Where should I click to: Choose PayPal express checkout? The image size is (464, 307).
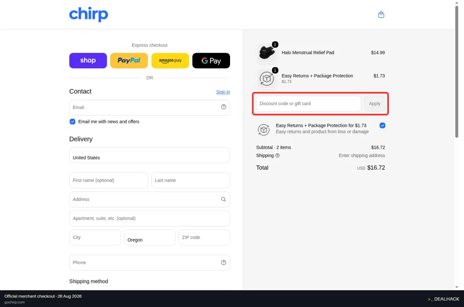(x=129, y=61)
